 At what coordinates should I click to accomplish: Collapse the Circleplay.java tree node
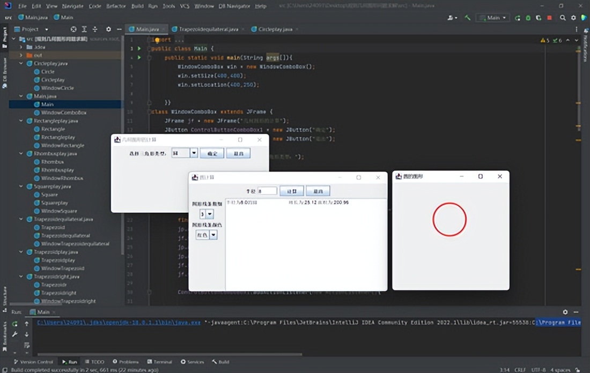[x=21, y=63]
